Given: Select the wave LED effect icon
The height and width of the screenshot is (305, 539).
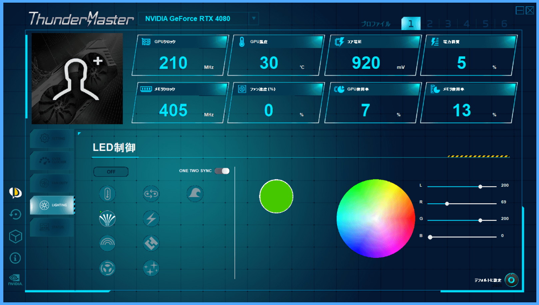Looking at the screenshot, I should tap(195, 193).
